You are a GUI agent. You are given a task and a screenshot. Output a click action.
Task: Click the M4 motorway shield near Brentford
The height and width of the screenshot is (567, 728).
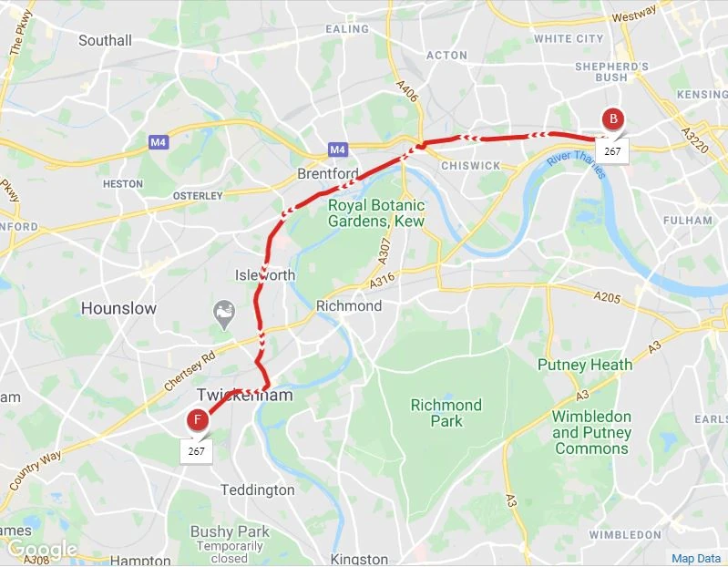pos(337,149)
